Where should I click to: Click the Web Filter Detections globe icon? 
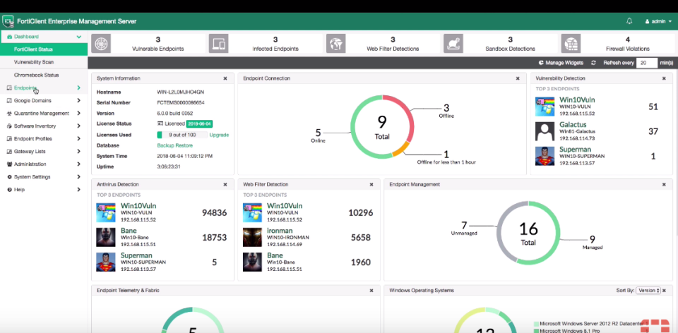click(x=336, y=43)
